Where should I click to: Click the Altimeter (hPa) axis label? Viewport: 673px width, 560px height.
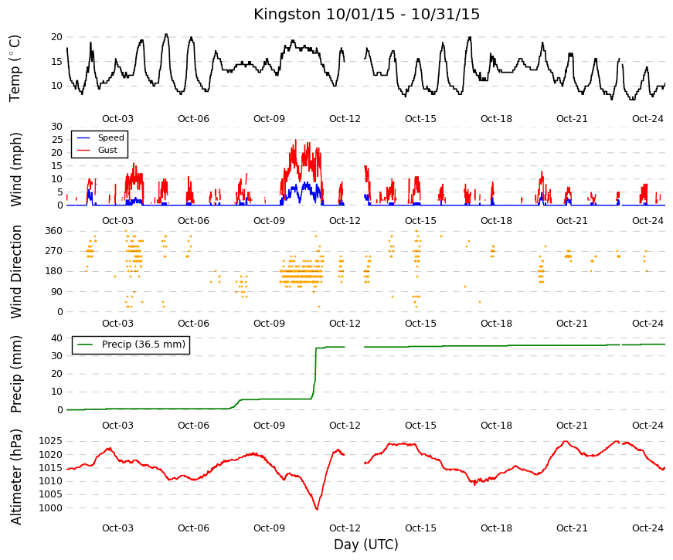15,477
